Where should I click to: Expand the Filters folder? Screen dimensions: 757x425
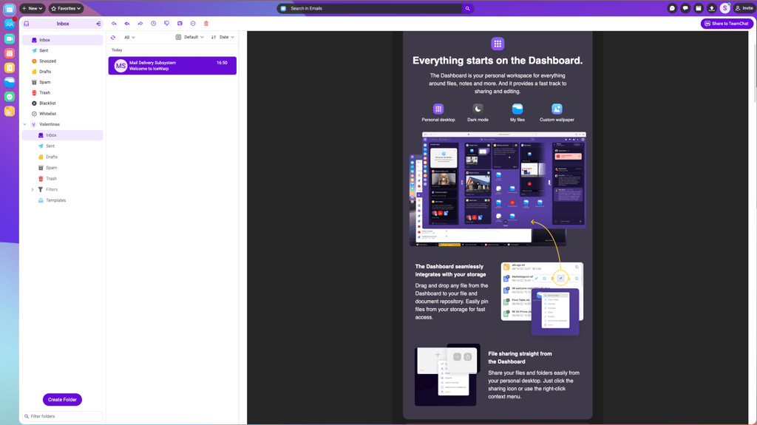click(x=33, y=190)
